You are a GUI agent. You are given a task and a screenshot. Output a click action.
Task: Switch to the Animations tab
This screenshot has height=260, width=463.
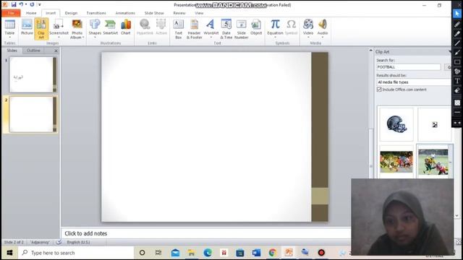(x=125, y=13)
